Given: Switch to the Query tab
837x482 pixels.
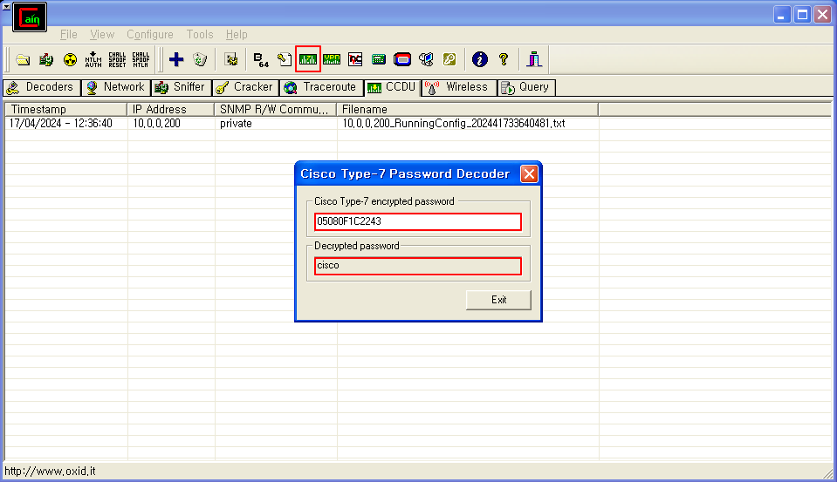Looking at the screenshot, I should tap(526, 87).
